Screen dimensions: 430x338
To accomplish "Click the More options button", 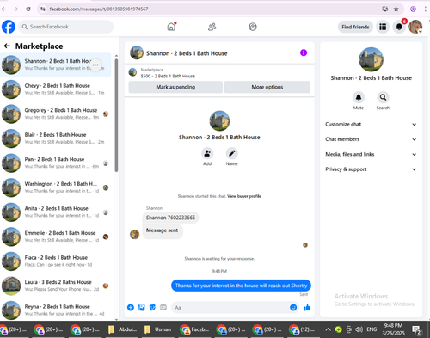I will (x=267, y=87).
